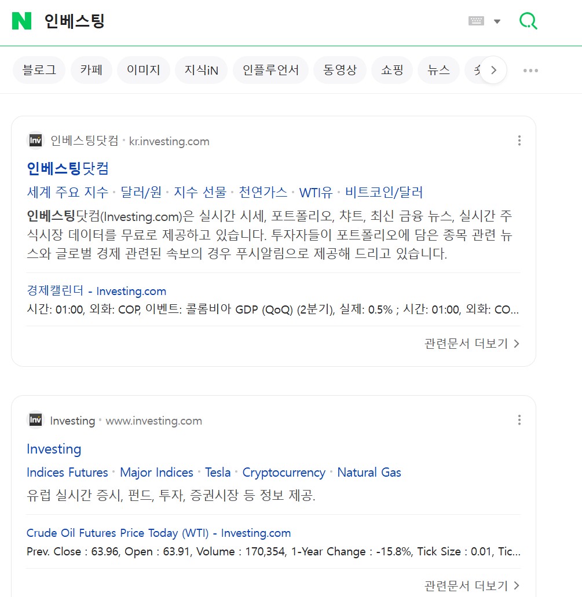Open the Major Indices sublink

point(157,472)
